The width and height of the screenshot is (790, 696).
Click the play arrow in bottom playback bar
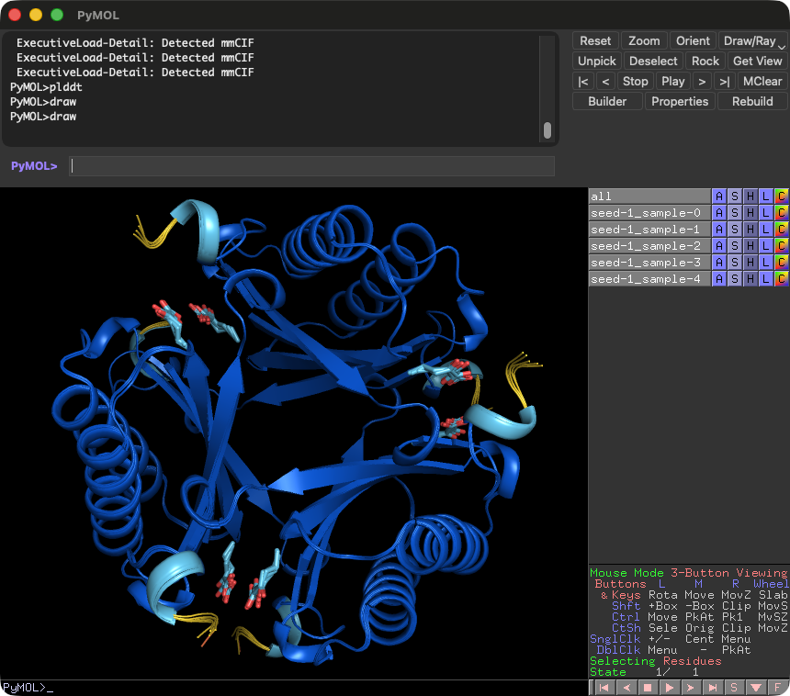click(669, 688)
